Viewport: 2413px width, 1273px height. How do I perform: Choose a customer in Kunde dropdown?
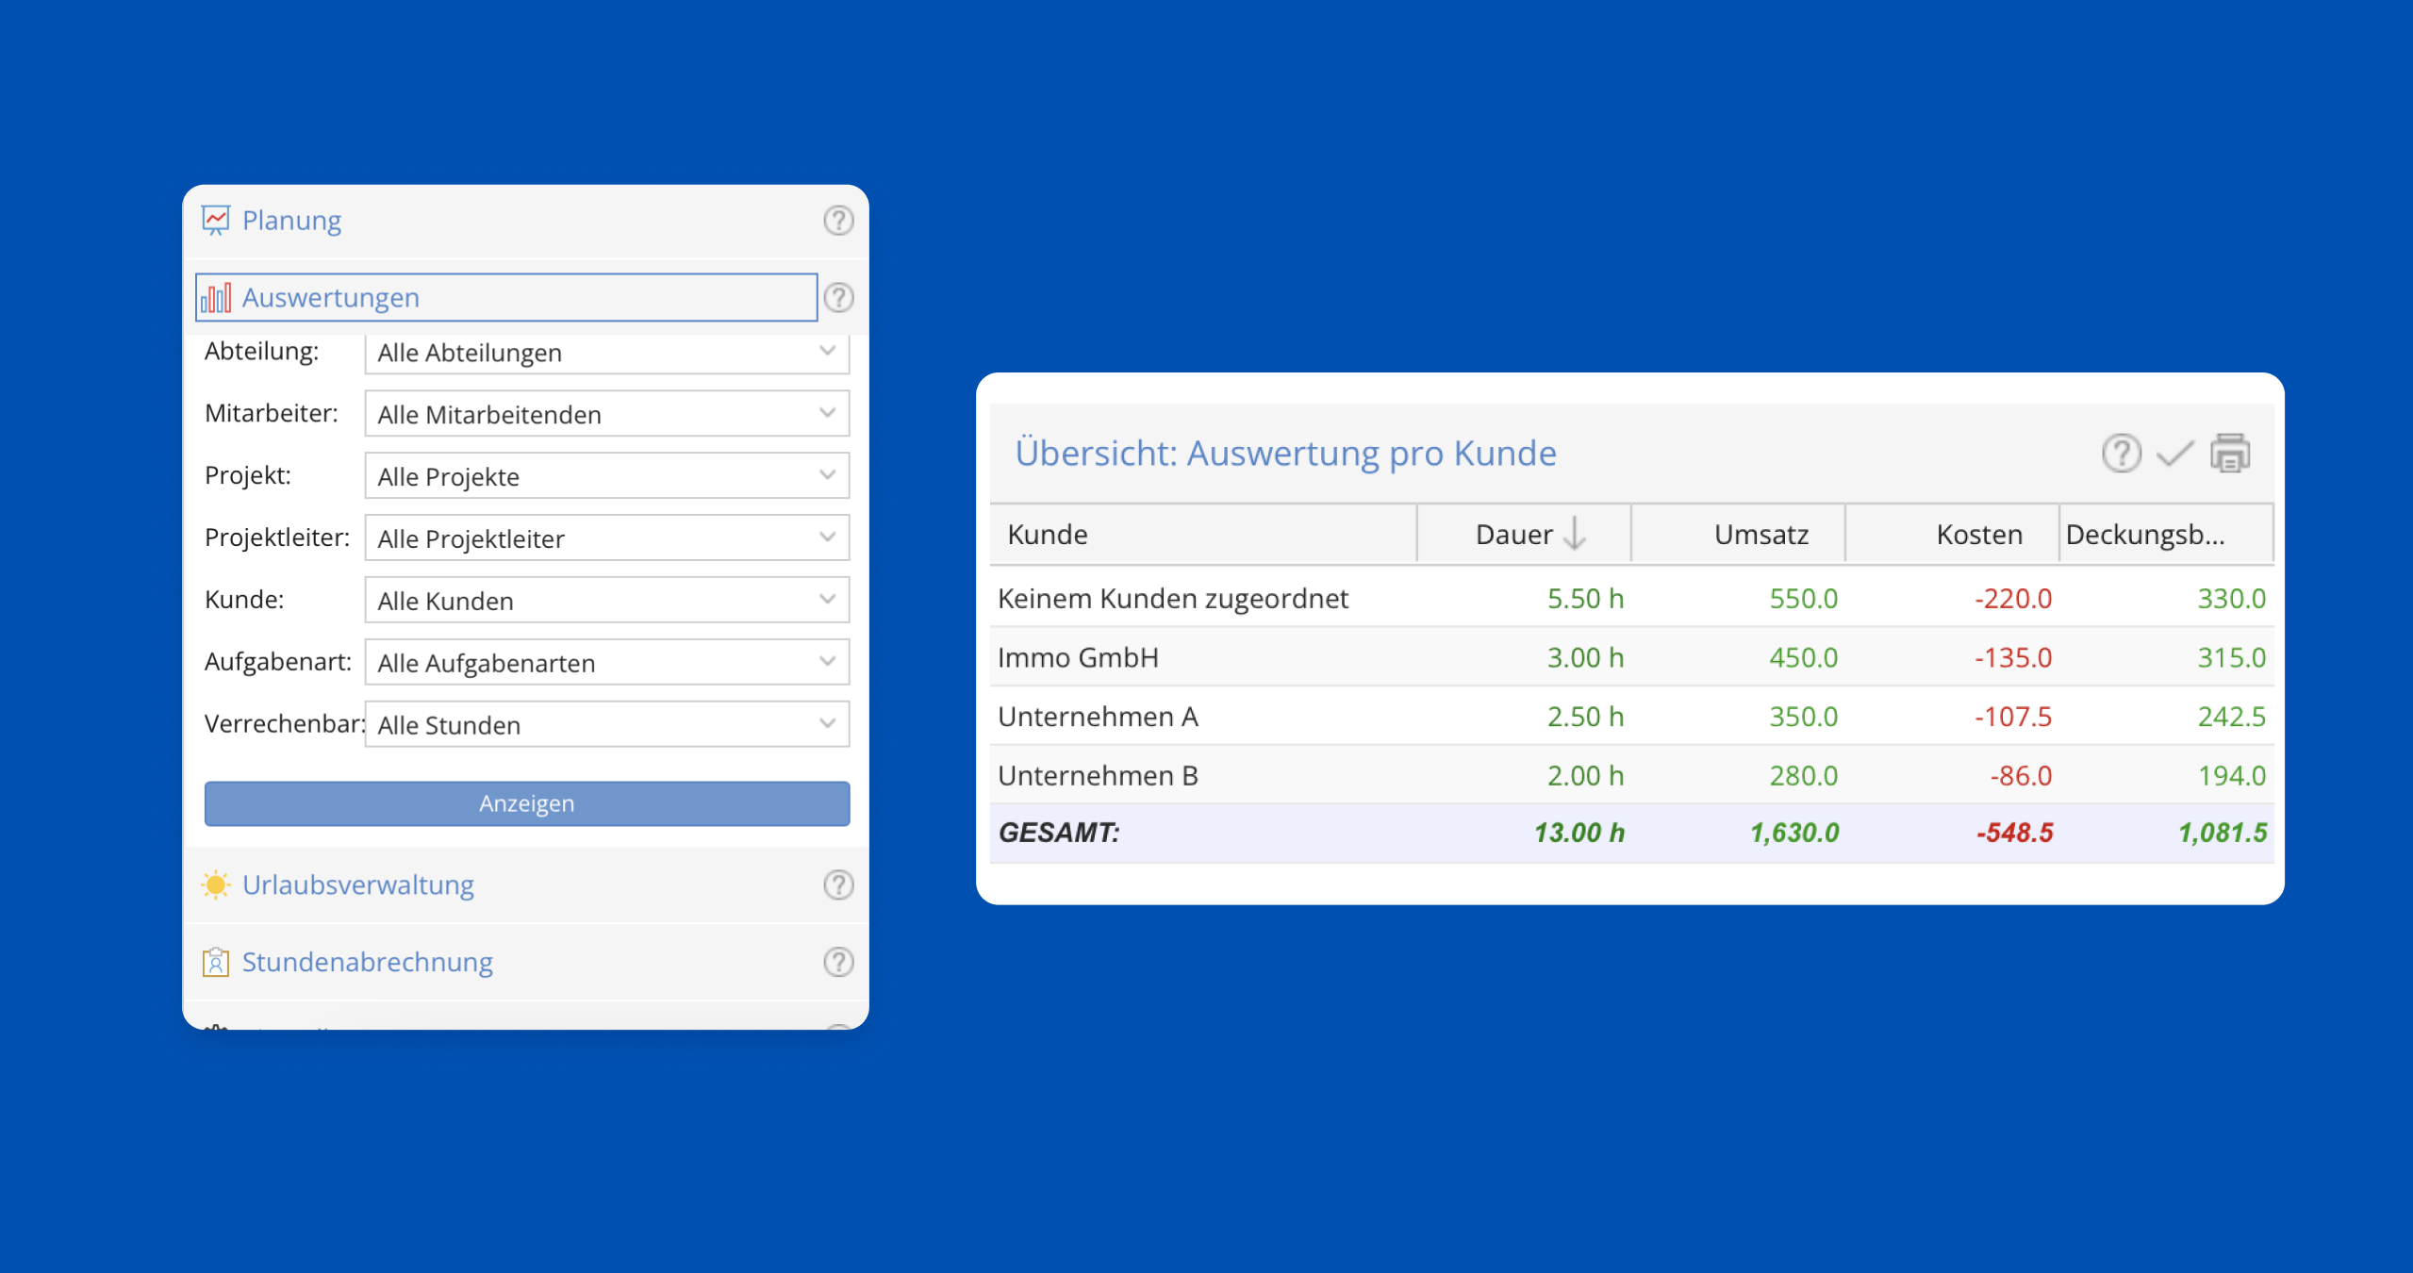coord(606,601)
